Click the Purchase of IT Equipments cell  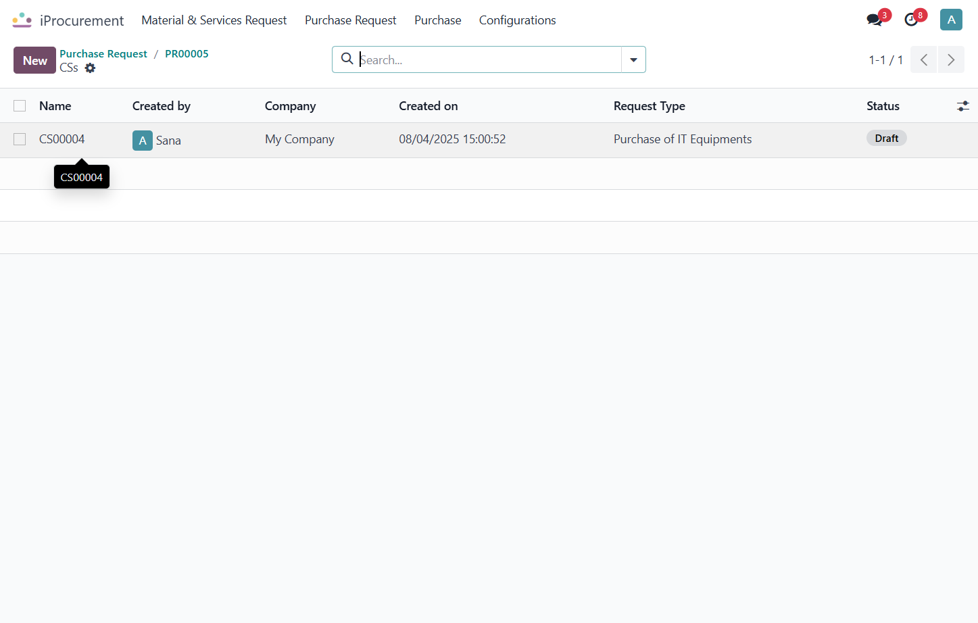(683, 139)
